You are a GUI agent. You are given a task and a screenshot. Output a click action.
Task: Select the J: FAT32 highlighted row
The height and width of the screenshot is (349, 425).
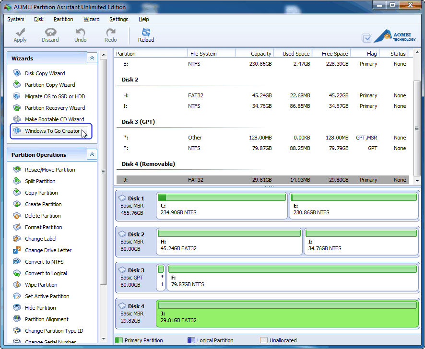(263, 180)
